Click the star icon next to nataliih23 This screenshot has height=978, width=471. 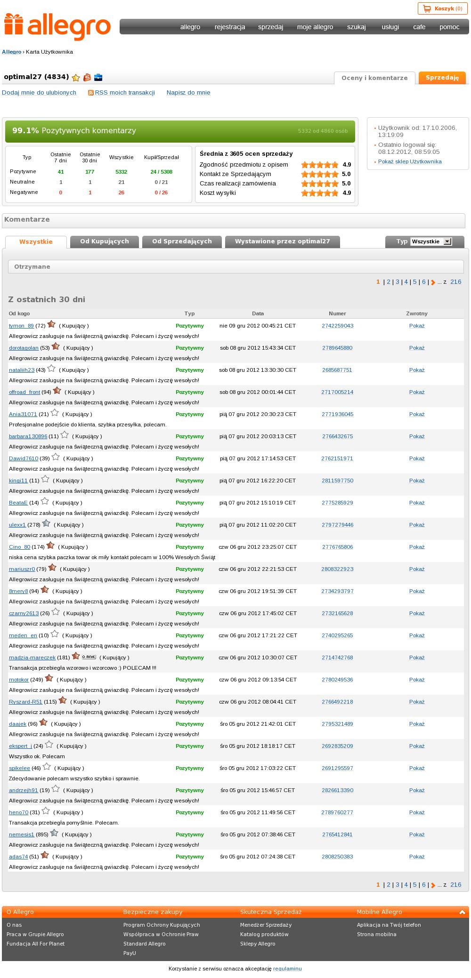(52, 369)
